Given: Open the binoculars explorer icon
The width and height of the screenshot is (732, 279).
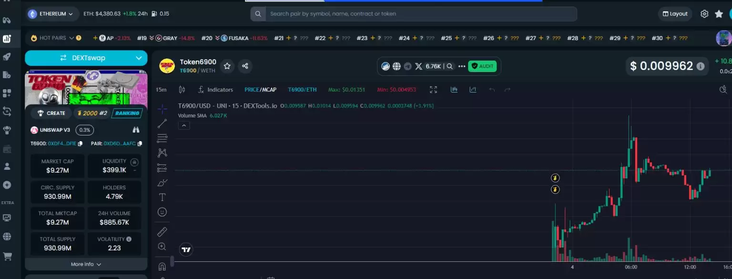Looking at the screenshot, I should click(x=136, y=130).
